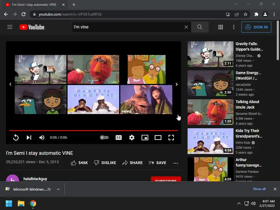
Task: Show all downloads
Action: [259, 189]
